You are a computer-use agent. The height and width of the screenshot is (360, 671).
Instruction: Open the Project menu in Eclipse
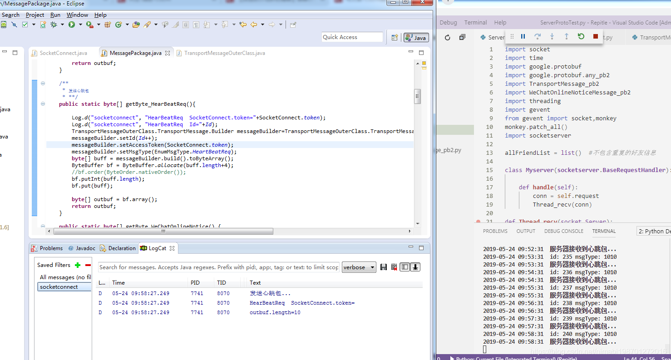[x=35, y=15]
